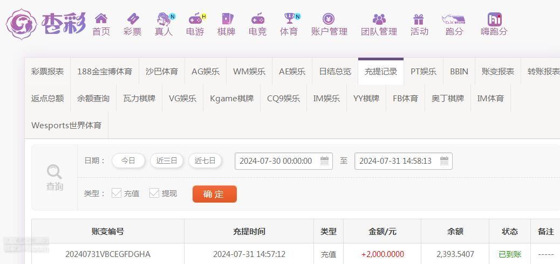Click the 余额 column header
The image size is (560, 264).
[455, 232]
